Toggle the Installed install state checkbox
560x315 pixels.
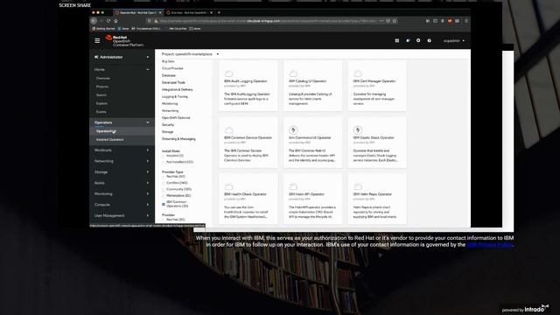click(164, 156)
